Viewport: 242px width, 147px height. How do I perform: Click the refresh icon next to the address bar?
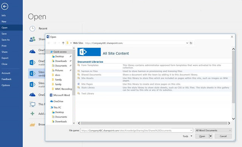[191, 43]
